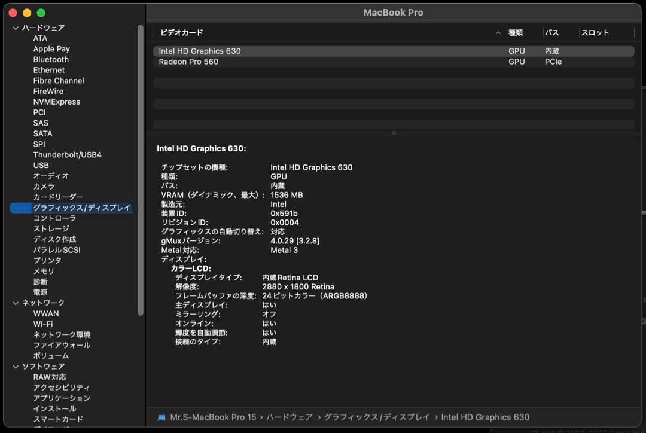Select Radeon Pro 560 in the video card list
The width and height of the screenshot is (646, 433).
click(x=239, y=62)
